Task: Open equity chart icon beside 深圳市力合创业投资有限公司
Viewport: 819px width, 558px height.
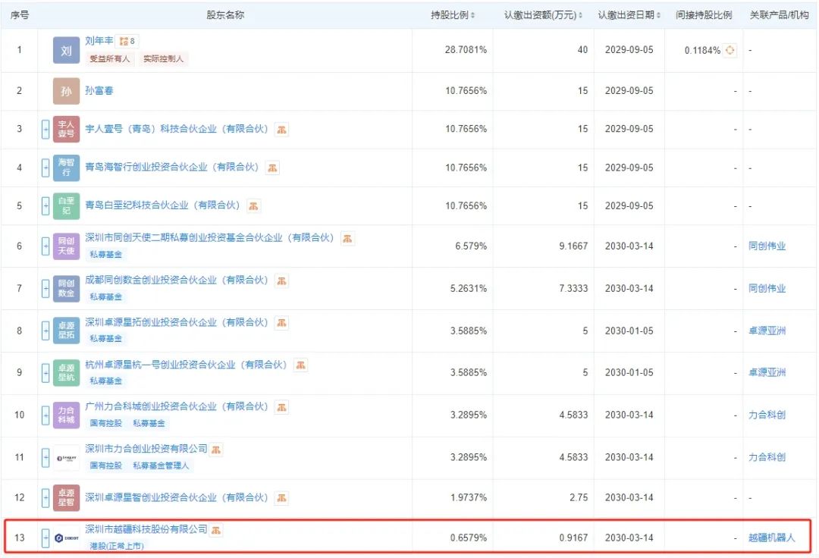Action: click(215, 450)
